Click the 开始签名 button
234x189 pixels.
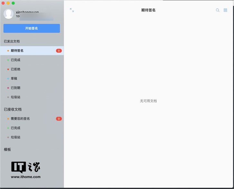[32, 28]
